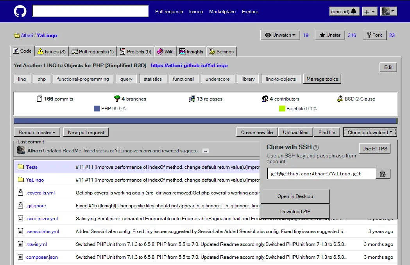Viewport: 410px width, 265px height.
Task: View the 4 branches
Action: pos(130,99)
